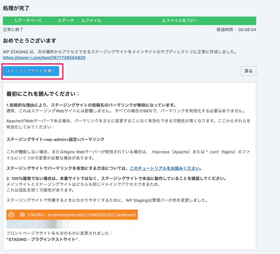The image size is (280, 254).
Task: Click the 経過時間 00:08:04 text
Action: click(236, 30)
